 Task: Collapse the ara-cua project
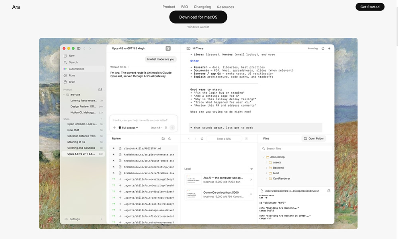[x=64, y=95]
